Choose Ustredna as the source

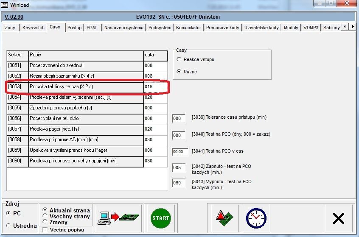coord(8,226)
